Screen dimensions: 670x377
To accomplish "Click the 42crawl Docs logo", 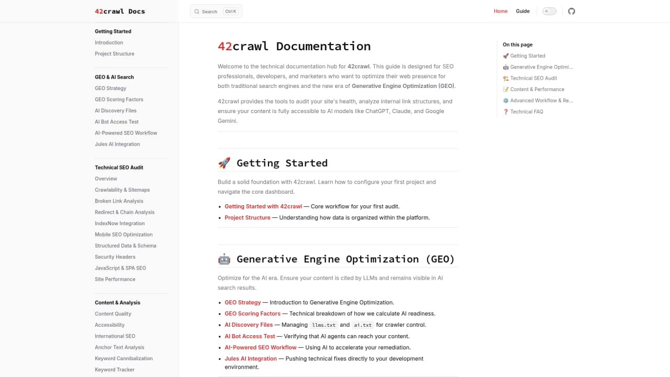I will tap(120, 11).
